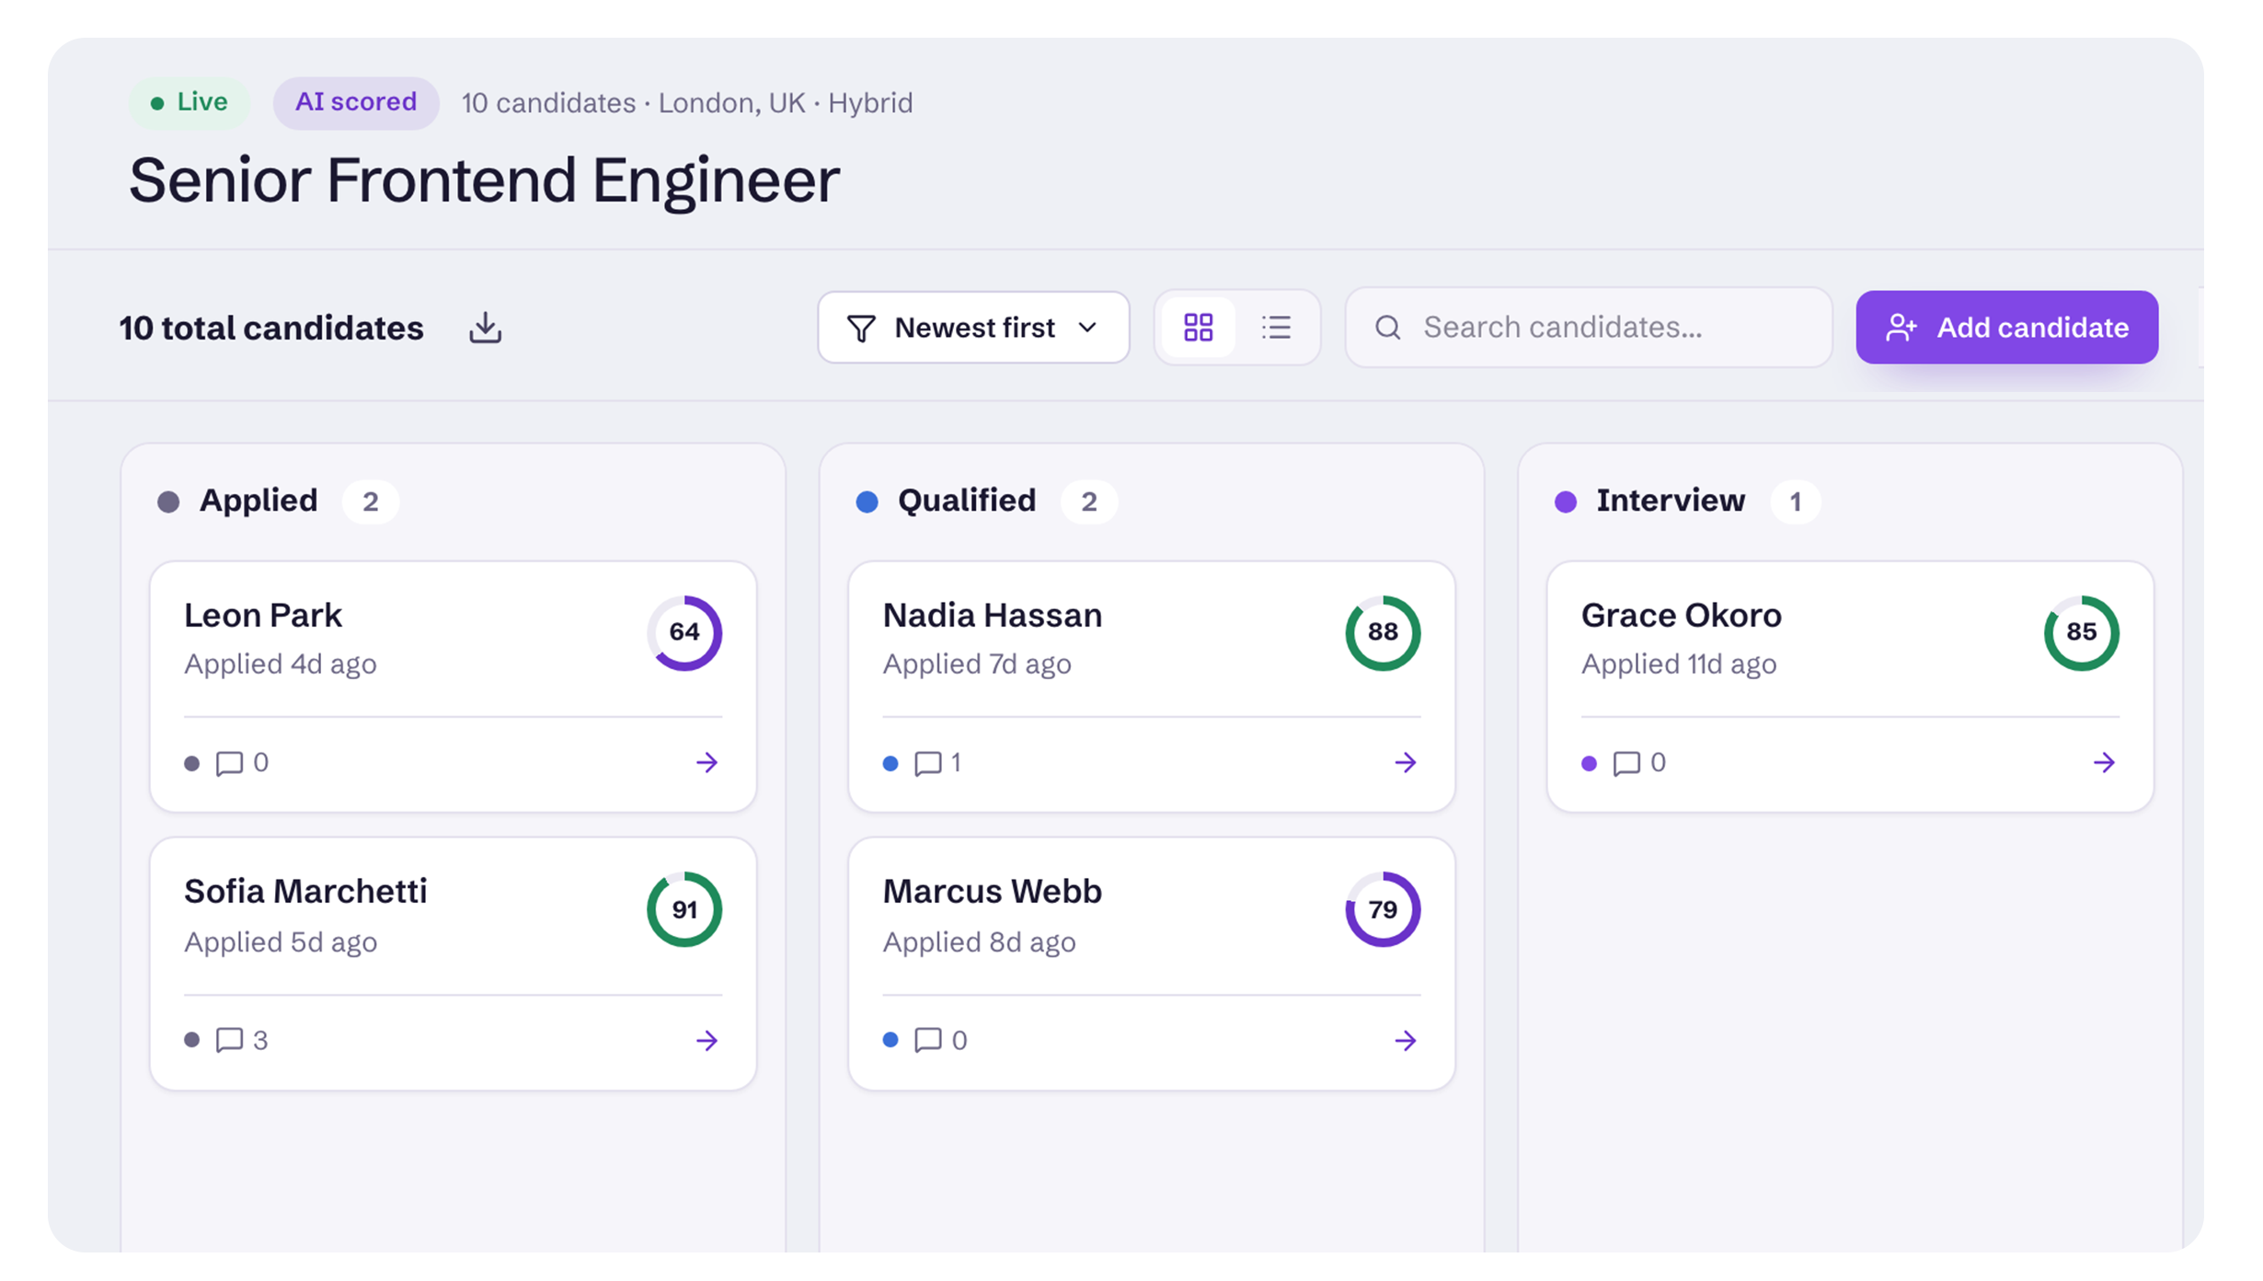Image resolution: width=2263 pixels, height=1281 pixels.
Task: Open the Newest first sort dropdown
Action: [973, 328]
